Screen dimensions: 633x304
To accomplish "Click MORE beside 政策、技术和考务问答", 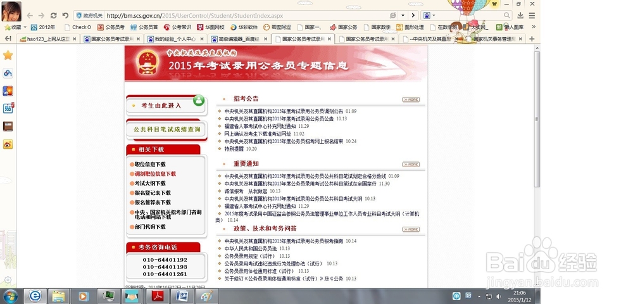I will coord(411,229).
